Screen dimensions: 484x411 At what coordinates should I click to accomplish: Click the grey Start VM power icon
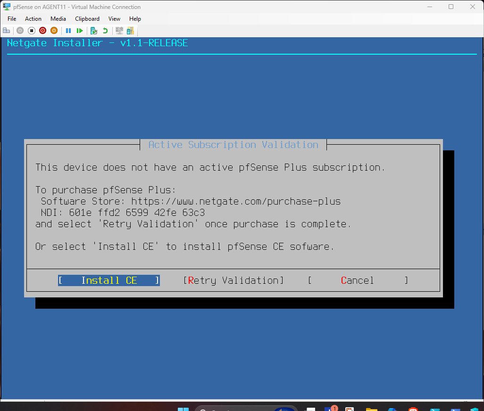pos(20,31)
